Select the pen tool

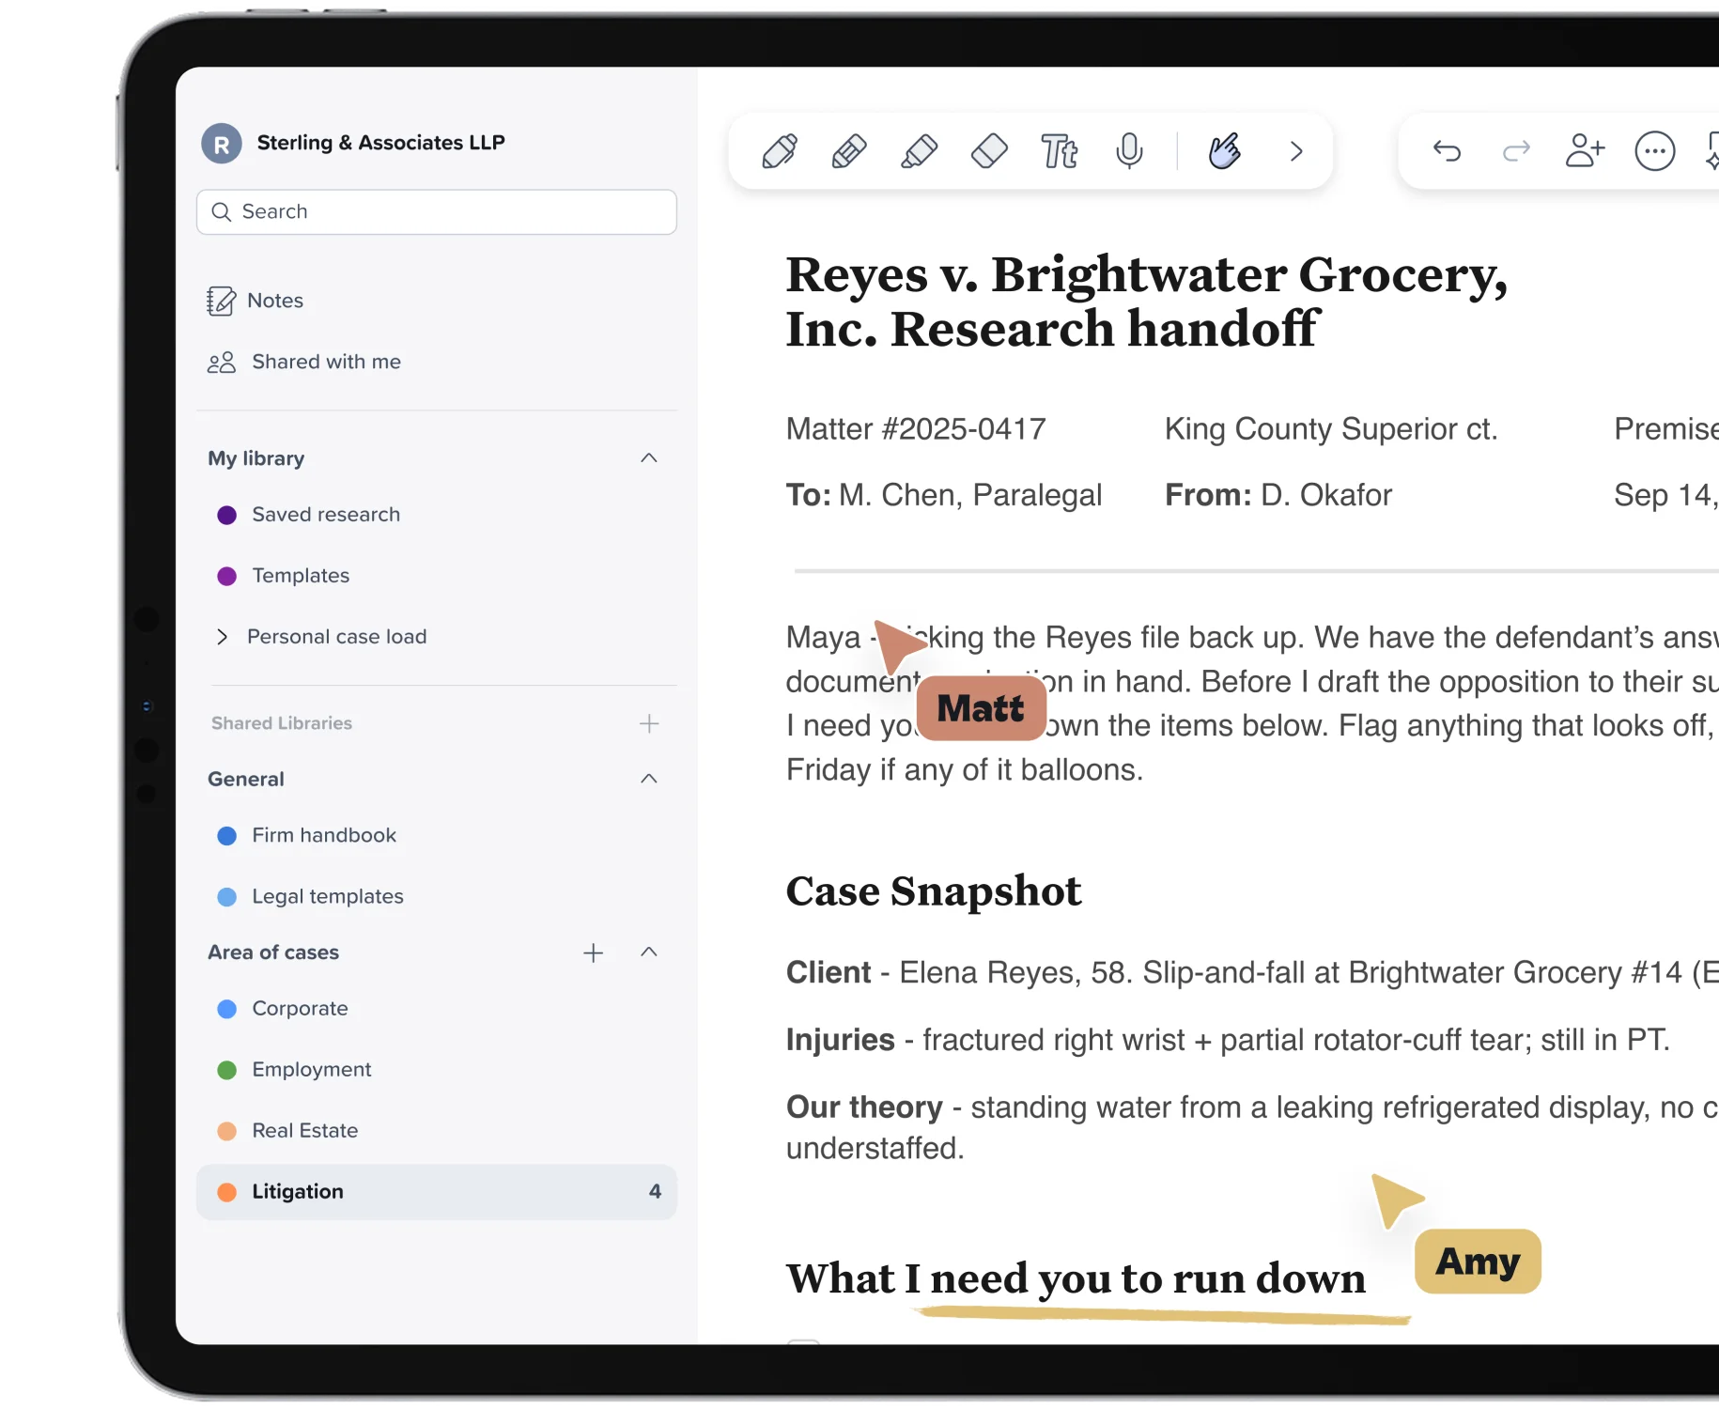click(x=780, y=151)
